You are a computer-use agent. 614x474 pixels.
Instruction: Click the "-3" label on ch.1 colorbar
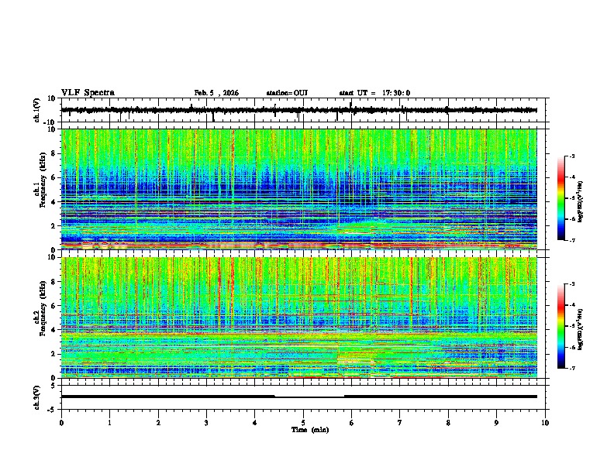572,156
